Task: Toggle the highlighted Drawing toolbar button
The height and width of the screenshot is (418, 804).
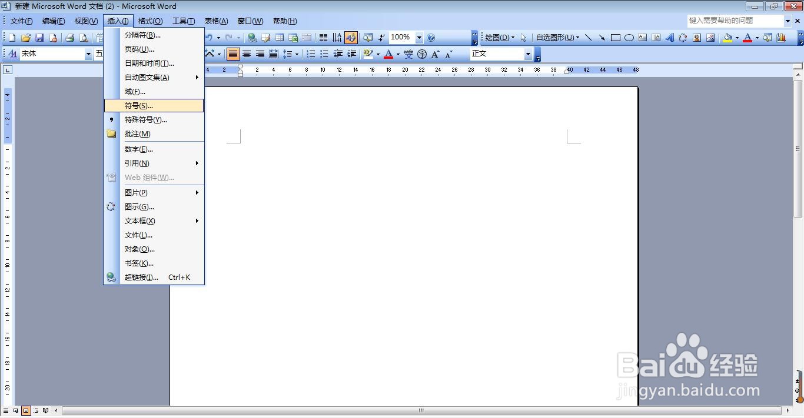Action: point(351,38)
